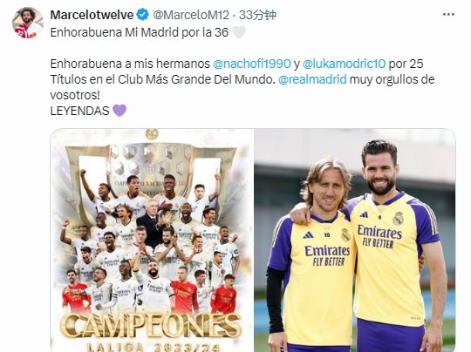This screenshot has height=352, width=471.
Task: Click the LALIGA 2023/24 caption on poster
Action: point(151,347)
